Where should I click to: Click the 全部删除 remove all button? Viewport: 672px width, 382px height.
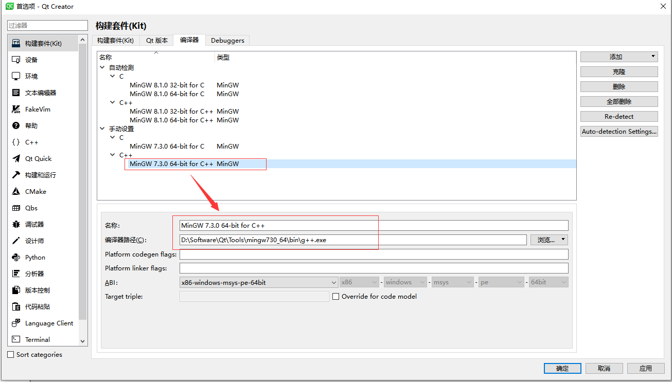[619, 101]
